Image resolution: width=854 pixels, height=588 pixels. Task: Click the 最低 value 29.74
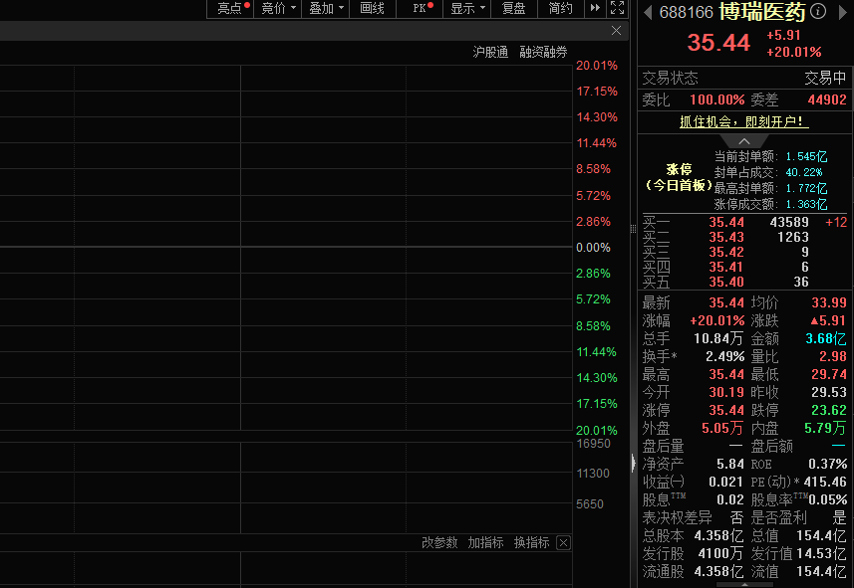[x=829, y=374]
